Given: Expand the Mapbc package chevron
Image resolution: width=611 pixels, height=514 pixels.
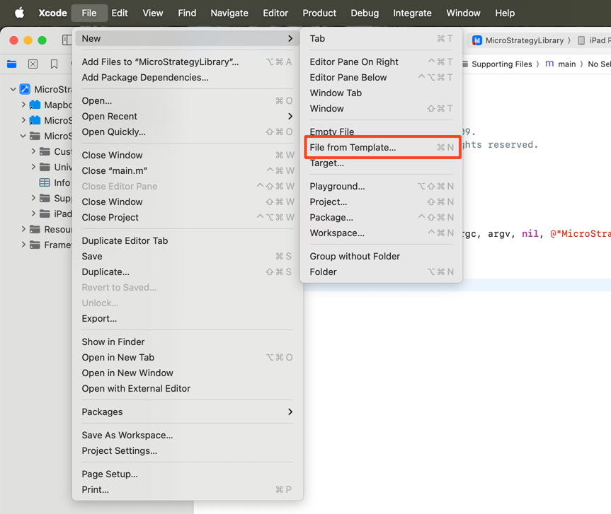Looking at the screenshot, I should coord(23,105).
